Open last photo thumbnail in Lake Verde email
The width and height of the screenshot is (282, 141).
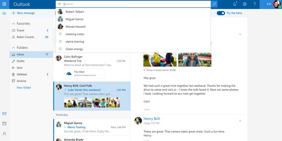(113, 103)
